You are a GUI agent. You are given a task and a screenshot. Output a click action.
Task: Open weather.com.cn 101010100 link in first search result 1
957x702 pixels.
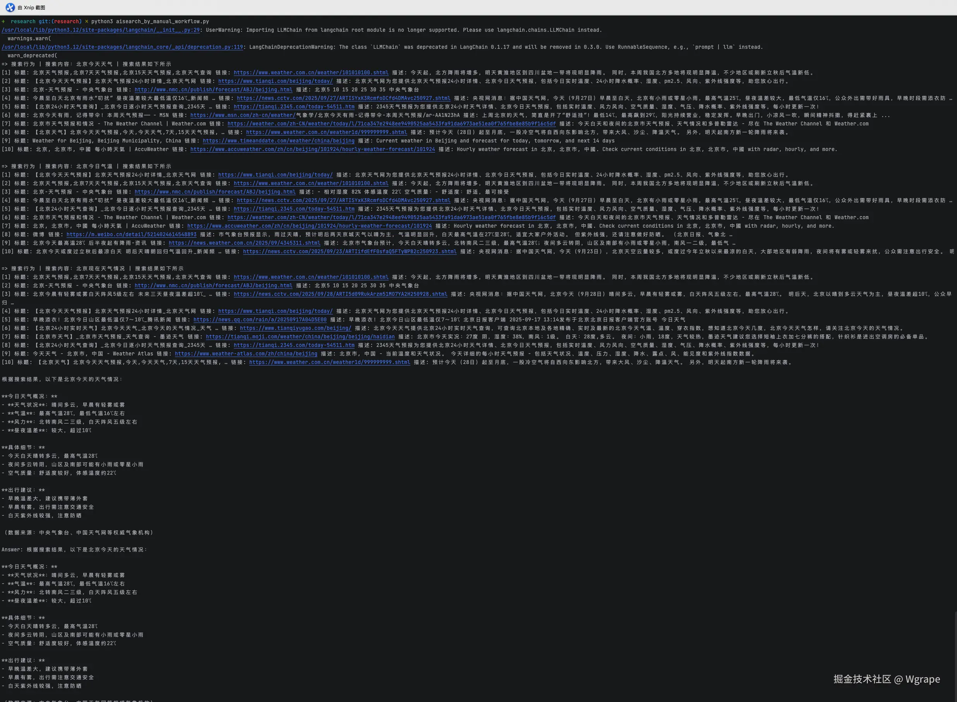point(311,73)
